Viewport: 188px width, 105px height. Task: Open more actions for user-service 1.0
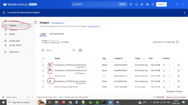click(170, 76)
